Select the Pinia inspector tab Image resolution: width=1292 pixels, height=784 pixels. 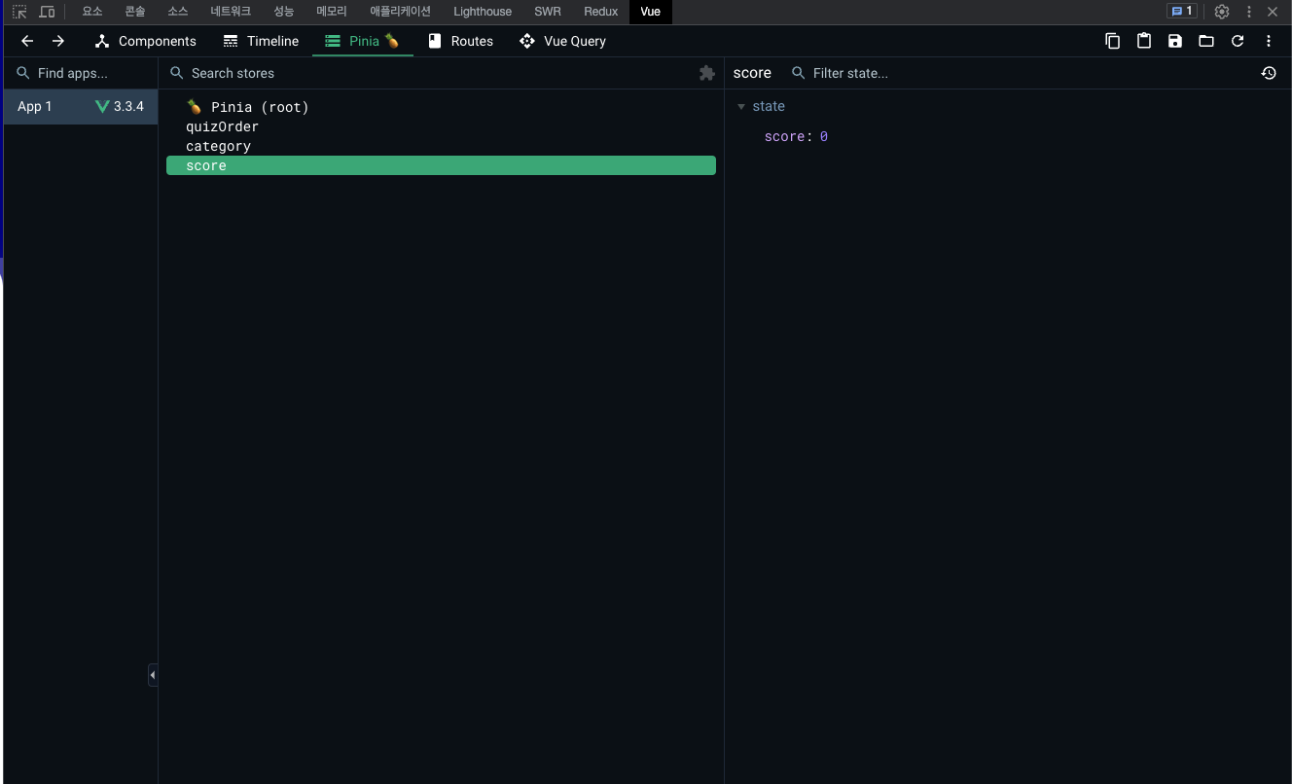(x=363, y=41)
